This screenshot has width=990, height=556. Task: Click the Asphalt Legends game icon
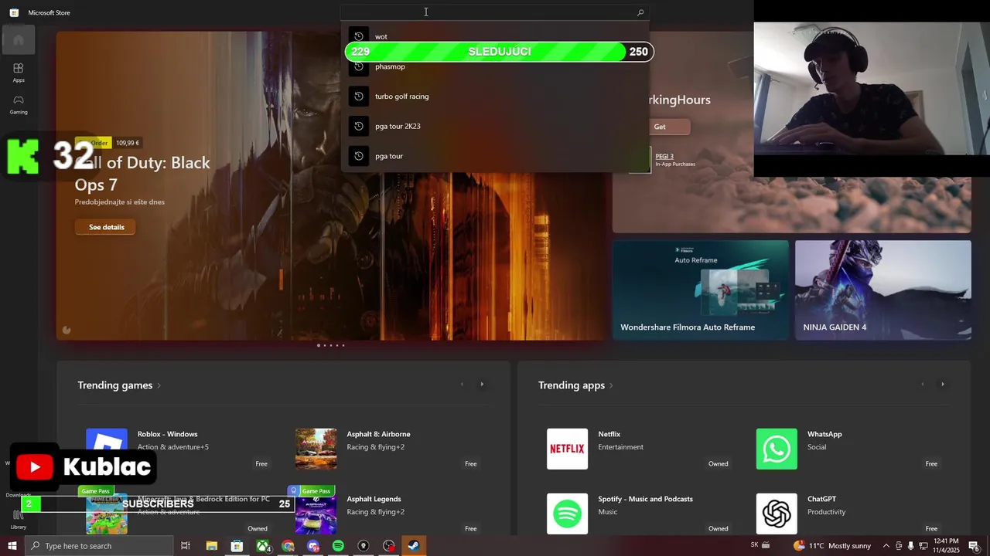pos(316,514)
